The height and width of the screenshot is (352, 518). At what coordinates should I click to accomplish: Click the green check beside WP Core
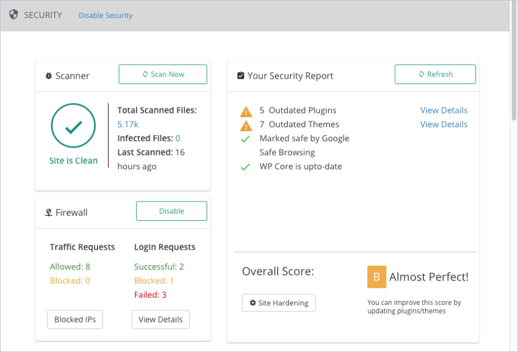coord(245,167)
